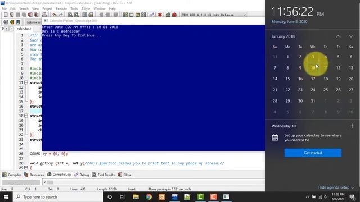
Task: Switch to the Compile Log tab
Action: (x=58, y=175)
